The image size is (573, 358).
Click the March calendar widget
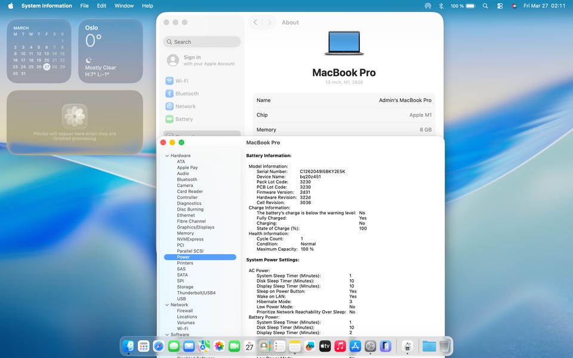[39, 51]
